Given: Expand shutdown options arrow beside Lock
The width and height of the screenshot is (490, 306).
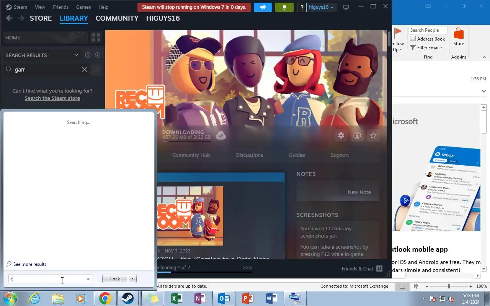Looking at the screenshot, I should pos(132,279).
